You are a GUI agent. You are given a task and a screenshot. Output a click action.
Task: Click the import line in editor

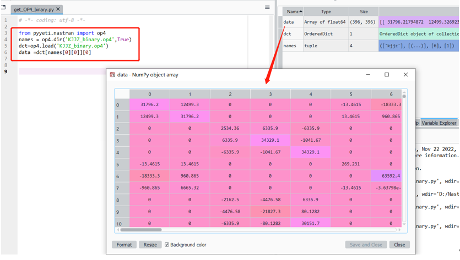tap(62, 33)
